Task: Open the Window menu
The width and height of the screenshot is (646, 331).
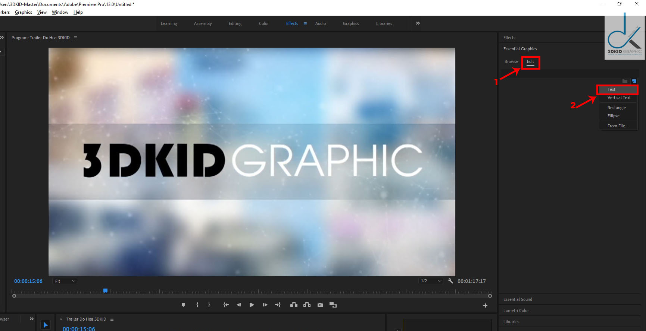Action: (60, 12)
